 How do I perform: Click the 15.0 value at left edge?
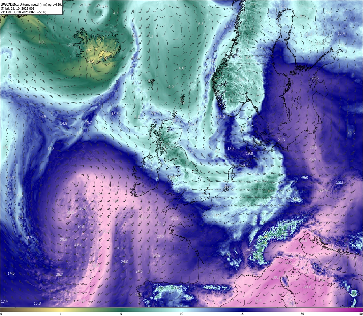(11, 189)
